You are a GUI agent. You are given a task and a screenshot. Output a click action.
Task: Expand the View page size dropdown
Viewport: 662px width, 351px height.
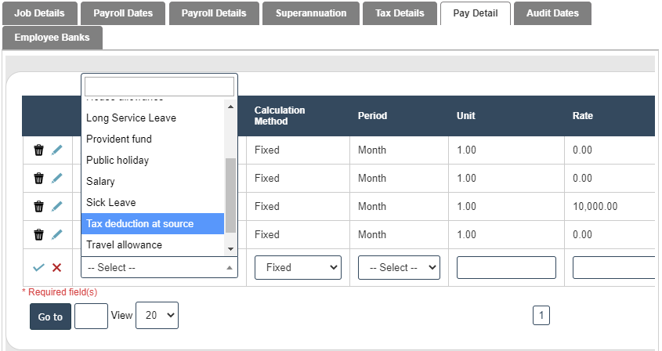pyautogui.click(x=157, y=315)
